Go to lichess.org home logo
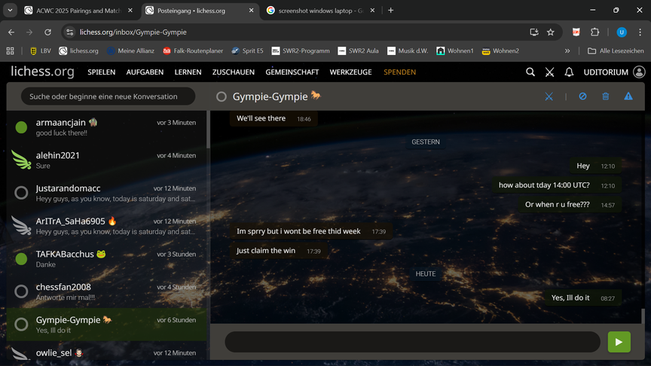 (x=42, y=72)
